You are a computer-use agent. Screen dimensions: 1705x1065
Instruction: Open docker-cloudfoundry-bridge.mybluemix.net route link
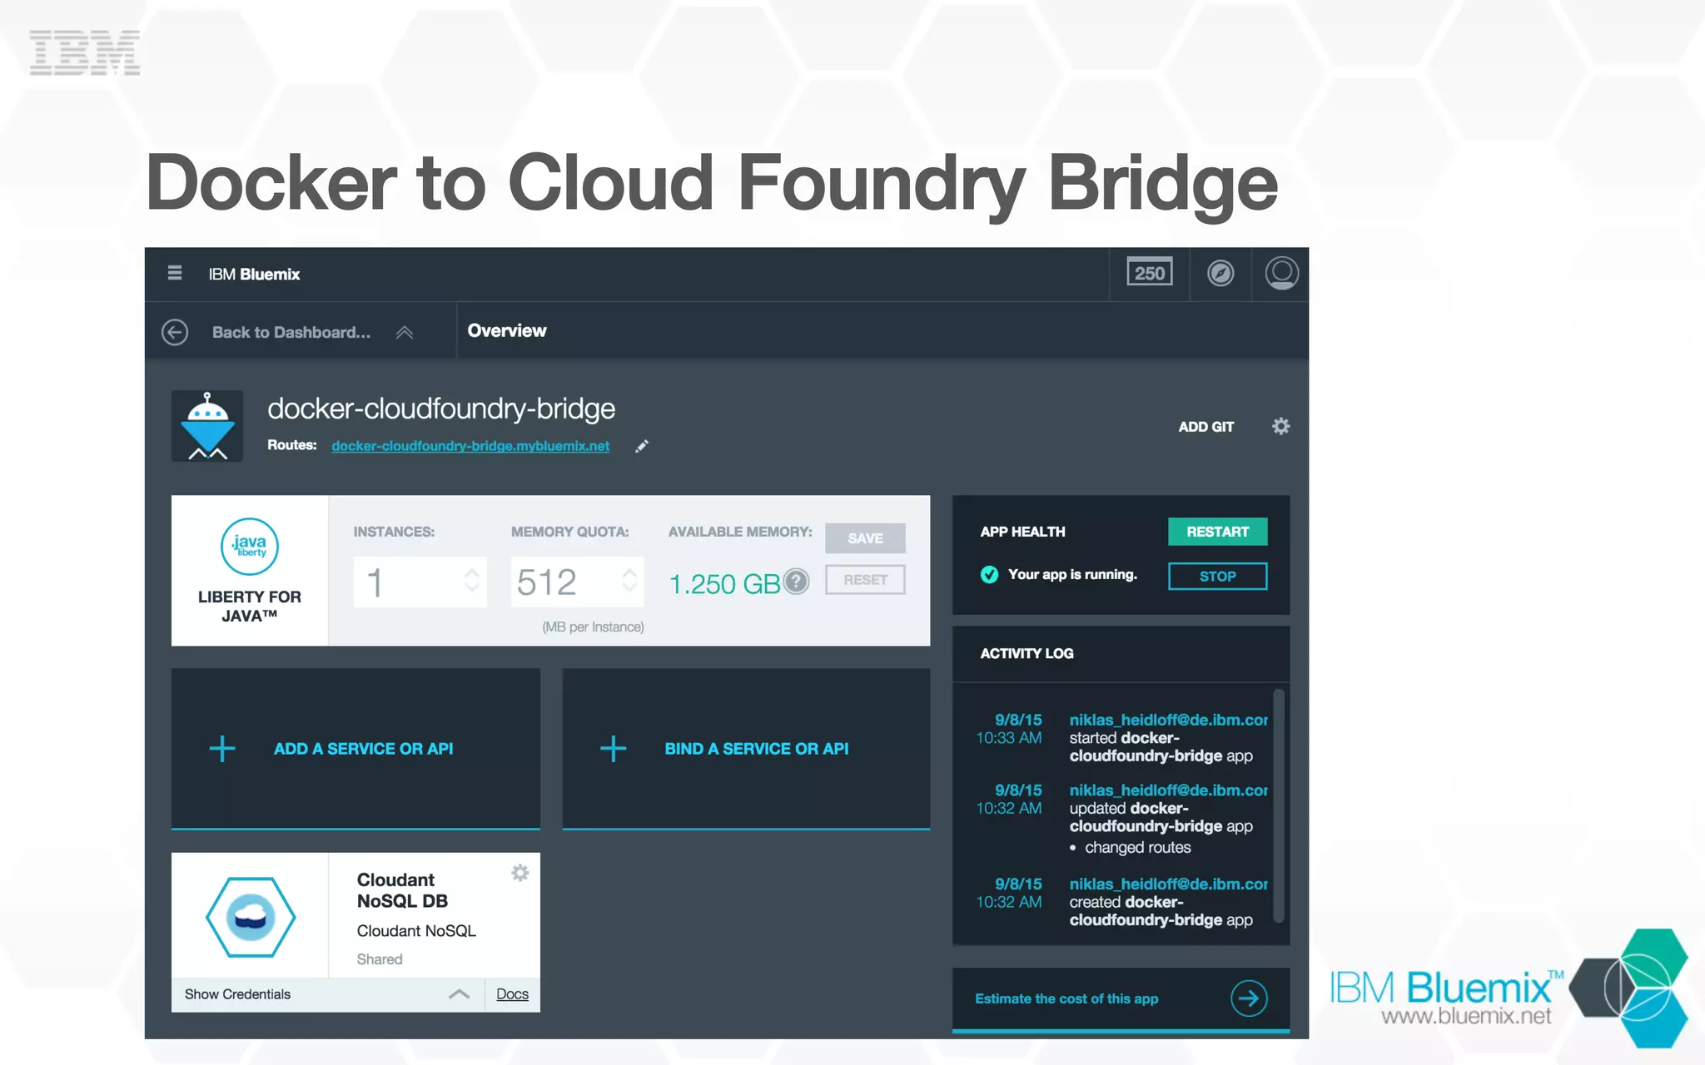(x=470, y=446)
